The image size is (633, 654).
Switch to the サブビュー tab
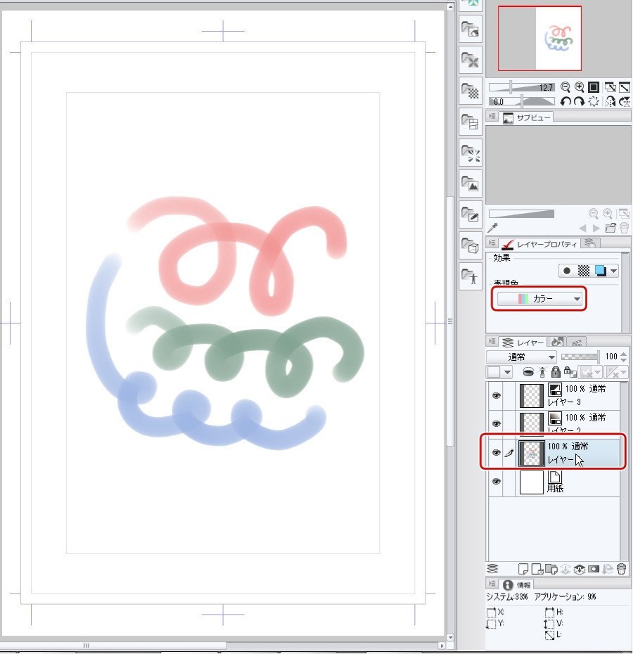click(x=527, y=118)
